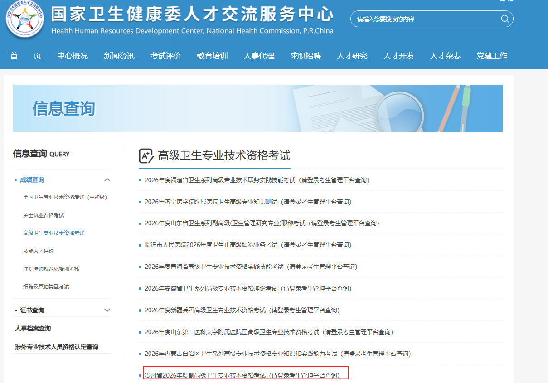The width and height of the screenshot is (548, 383).
Task: Click the search magnifier icon
Action: point(504,19)
